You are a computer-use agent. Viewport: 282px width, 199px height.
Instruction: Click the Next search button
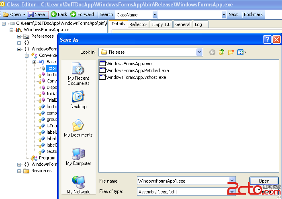click(233, 14)
